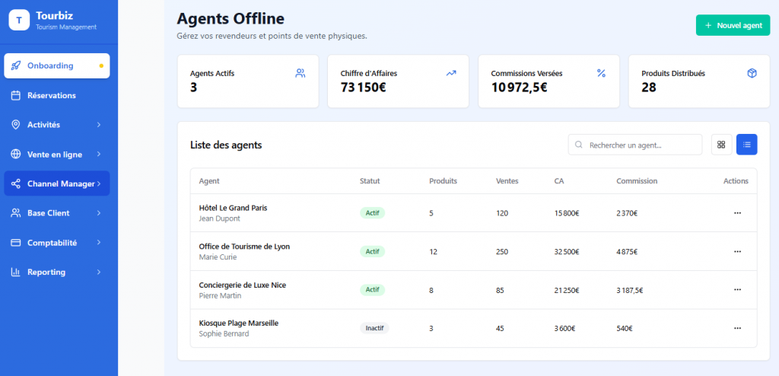Open actions menu for Office de Tourisme de Lyon
Screen dimensions: 779x376
pyautogui.click(x=736, y=251)
